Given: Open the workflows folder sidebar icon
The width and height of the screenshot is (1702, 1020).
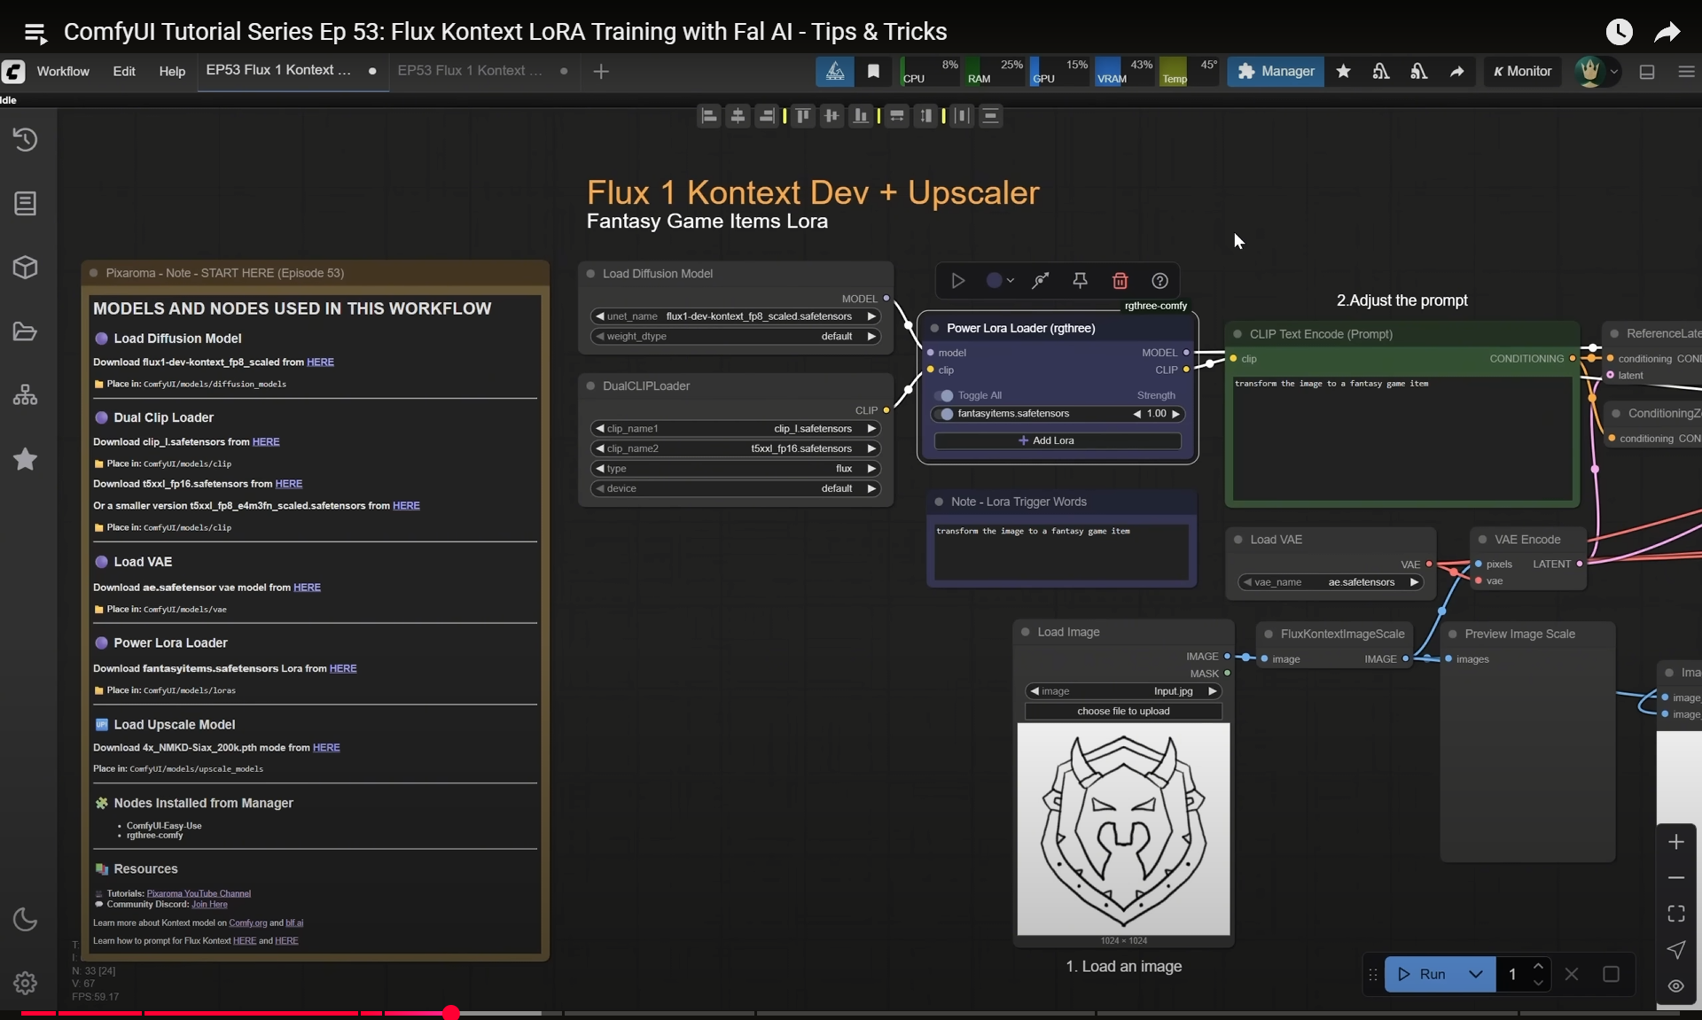Looking at the screenshot, I should (25, 331).
